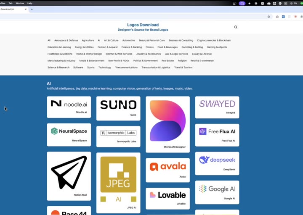Select the Automotive category
This screenshot has height=215, width=303.
click(128, 40)
